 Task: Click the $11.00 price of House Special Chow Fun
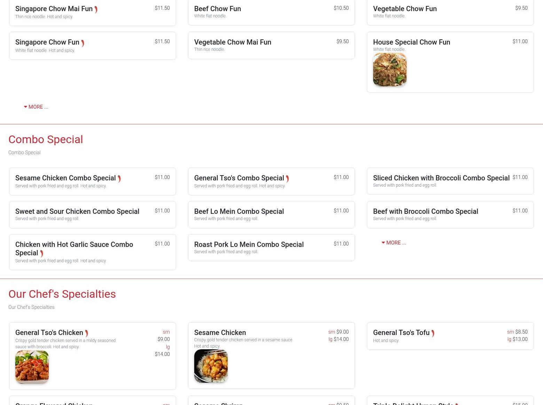[x=520, y=41]
